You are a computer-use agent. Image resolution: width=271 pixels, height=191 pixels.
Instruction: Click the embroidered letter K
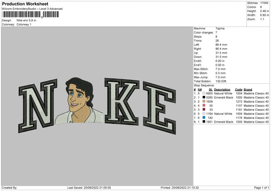point(122,101)
